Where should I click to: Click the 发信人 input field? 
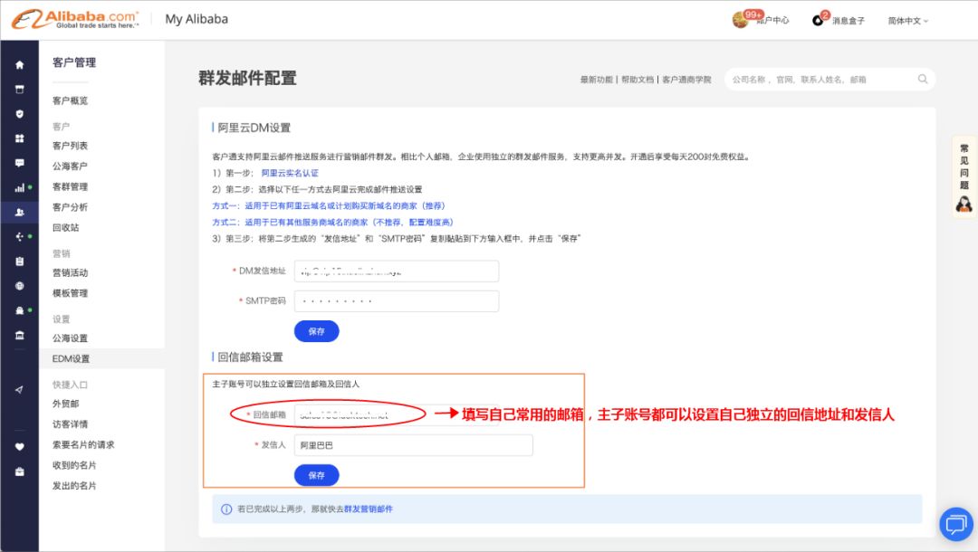tap(412, 445)
